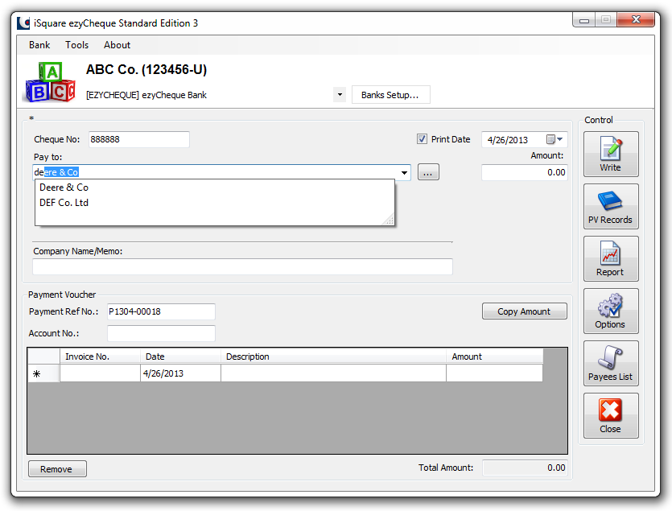Viewport: 672px width, 511px height.
Task: Click the 4/26/2013 date cell in grid
Action: (180, 373)
